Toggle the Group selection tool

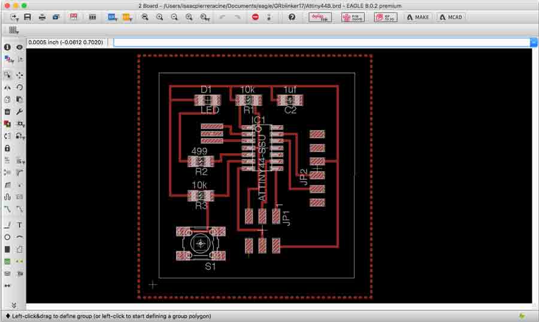pyautogui.click(x=7, y=75)
